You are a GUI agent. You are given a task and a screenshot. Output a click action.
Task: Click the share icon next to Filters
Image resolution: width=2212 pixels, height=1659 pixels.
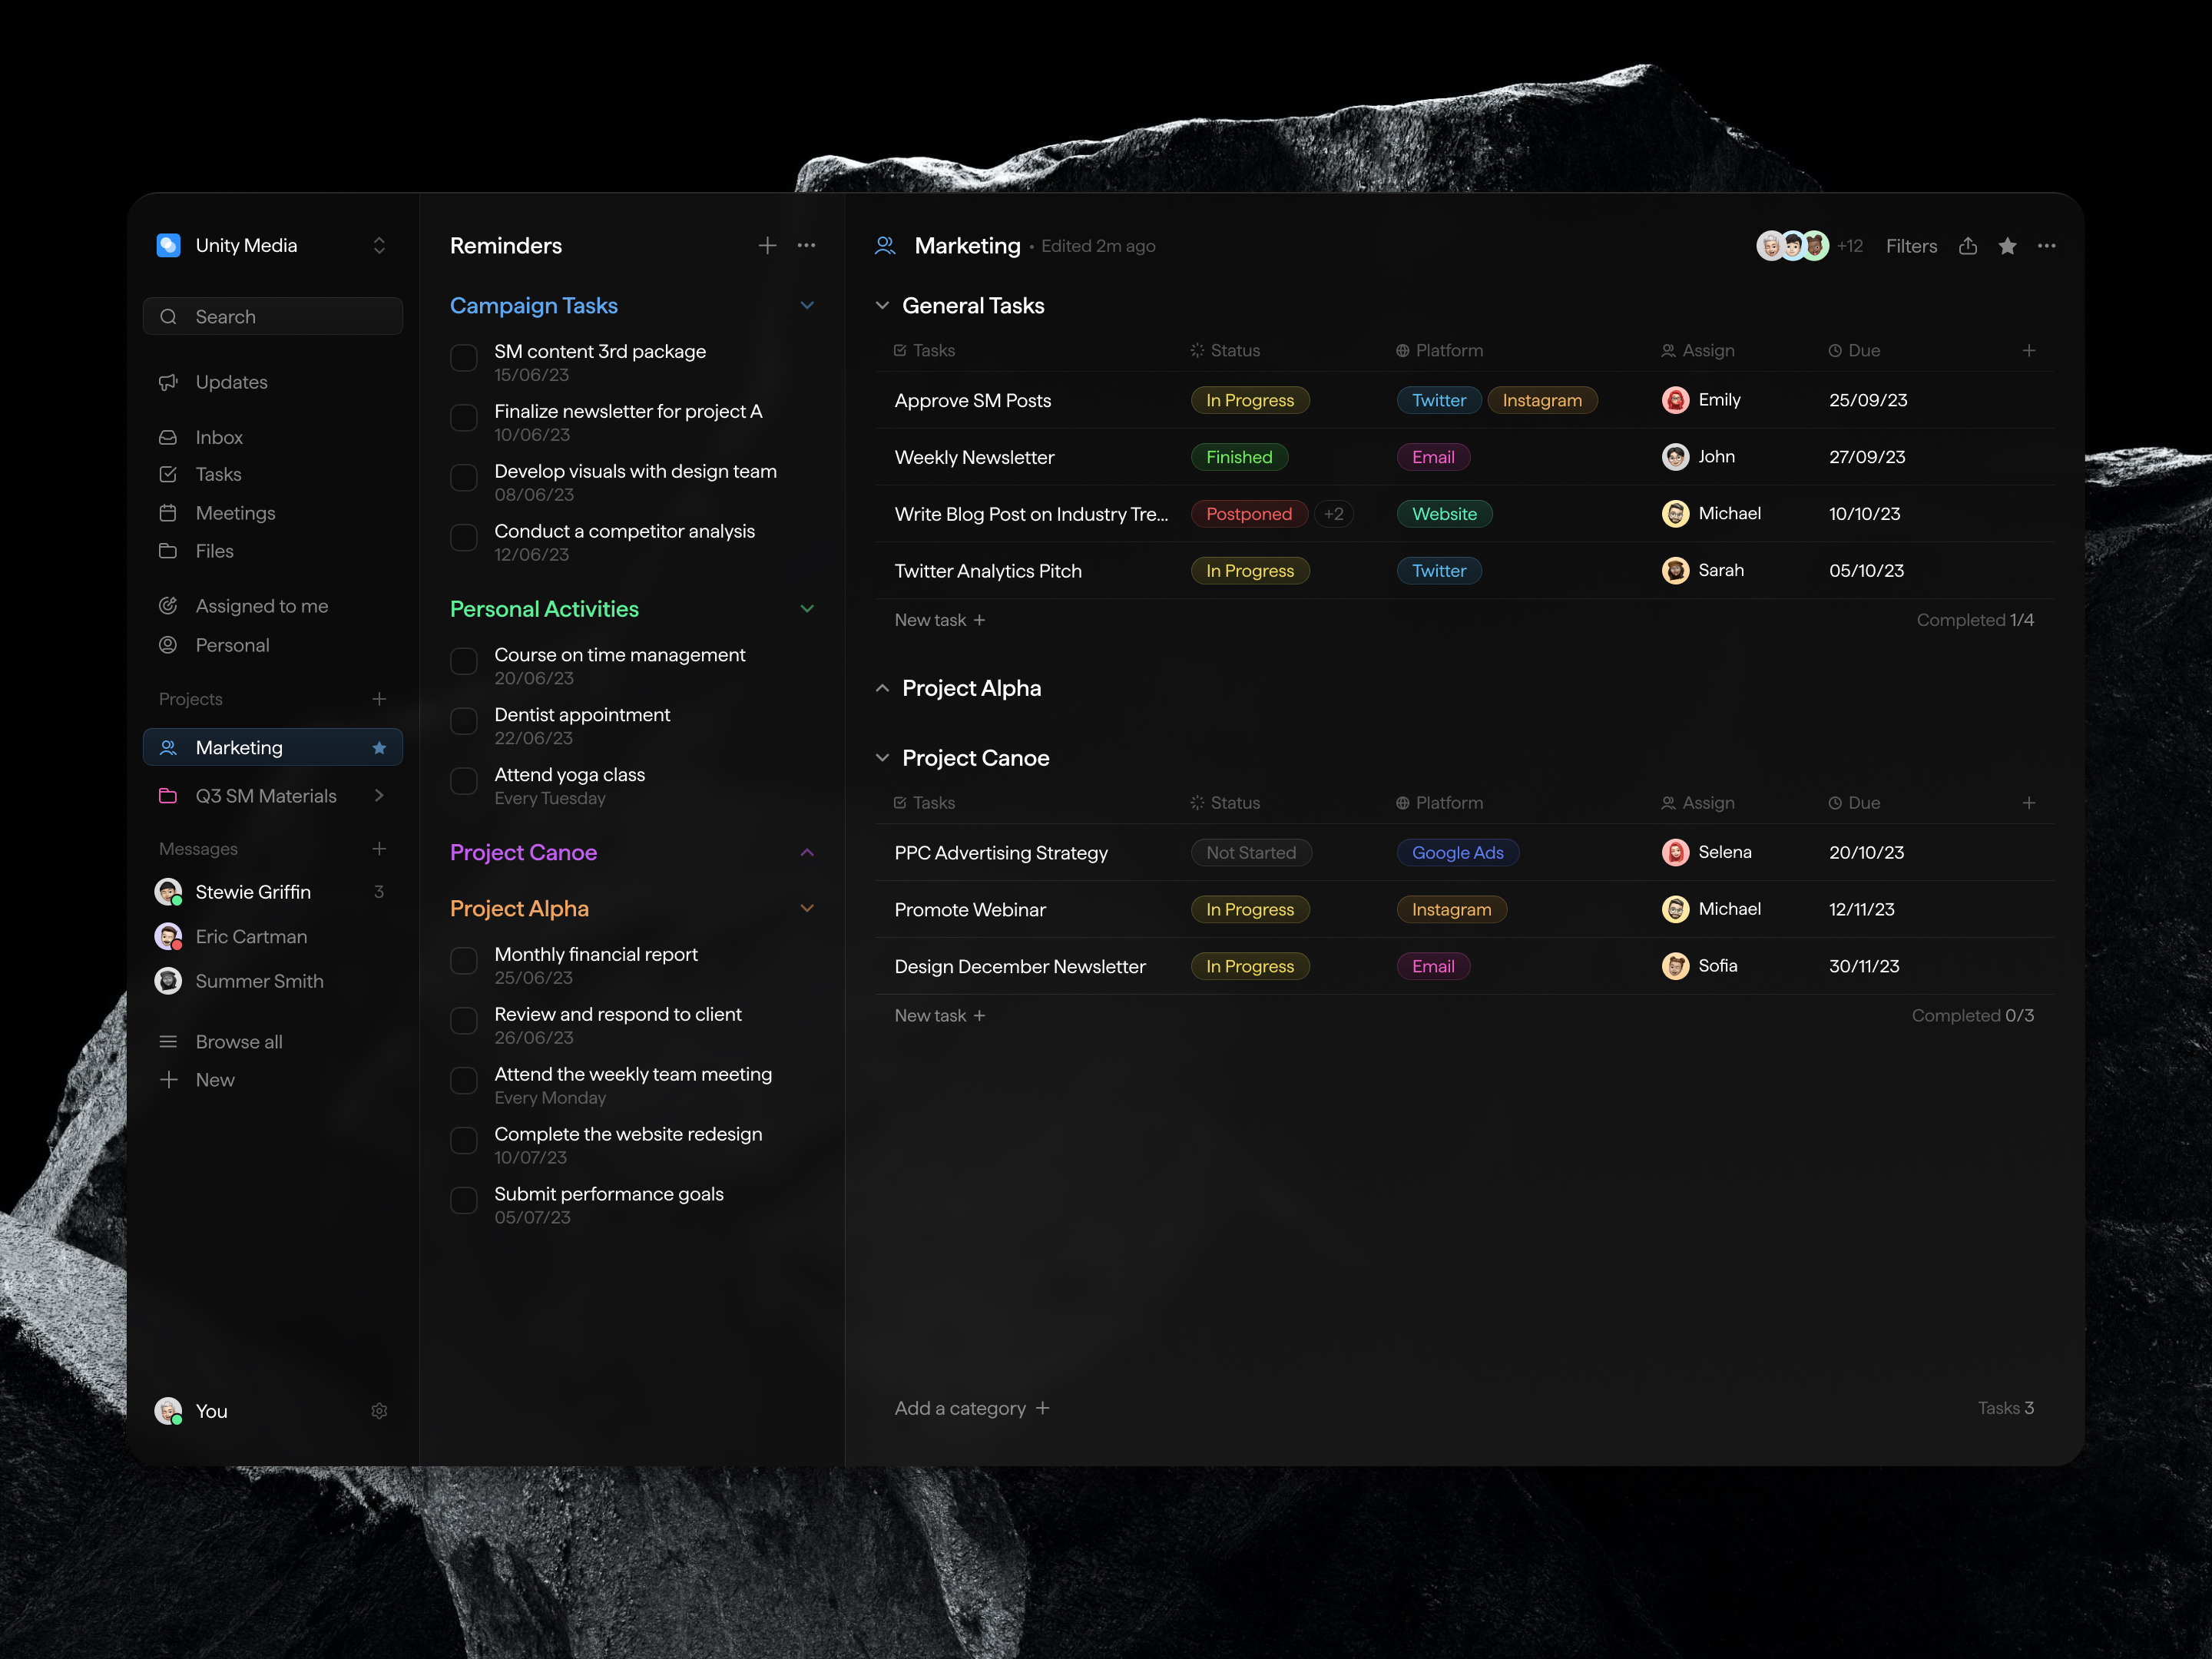(x=1968, y=245)
